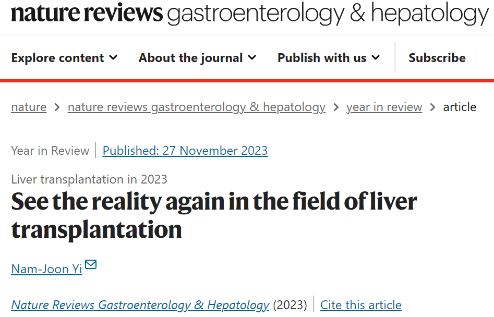Open the Explore content menu
Viewport: 494px width, 317px height.
point(64,57)
